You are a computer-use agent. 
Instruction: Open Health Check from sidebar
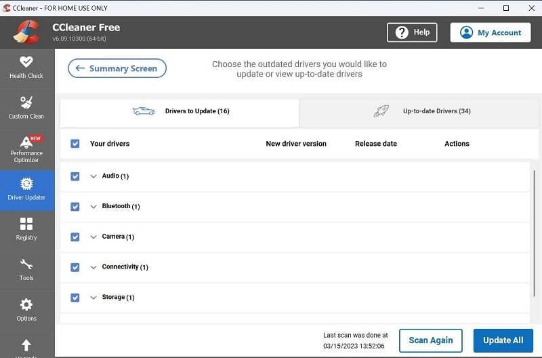pyautogui.click(x=26, y=68)
